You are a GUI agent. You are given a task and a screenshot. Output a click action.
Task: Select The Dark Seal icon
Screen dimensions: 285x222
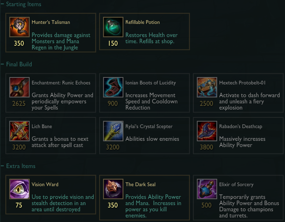pyautogui.click(x=113, y=189)
